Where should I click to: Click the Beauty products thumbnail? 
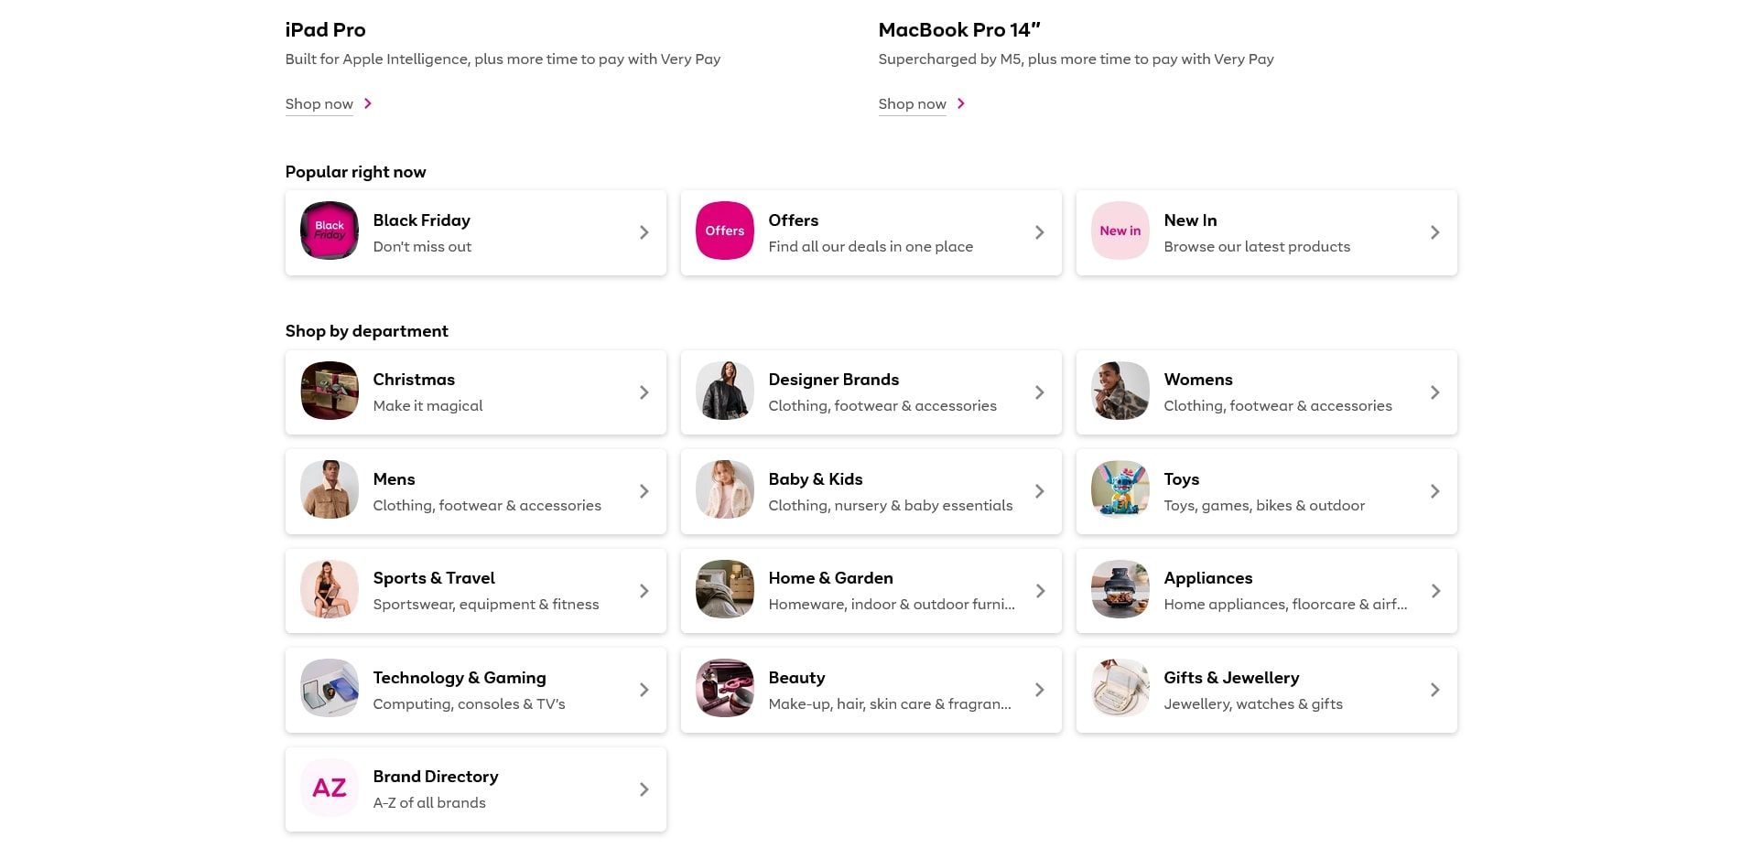pos(724,688)
